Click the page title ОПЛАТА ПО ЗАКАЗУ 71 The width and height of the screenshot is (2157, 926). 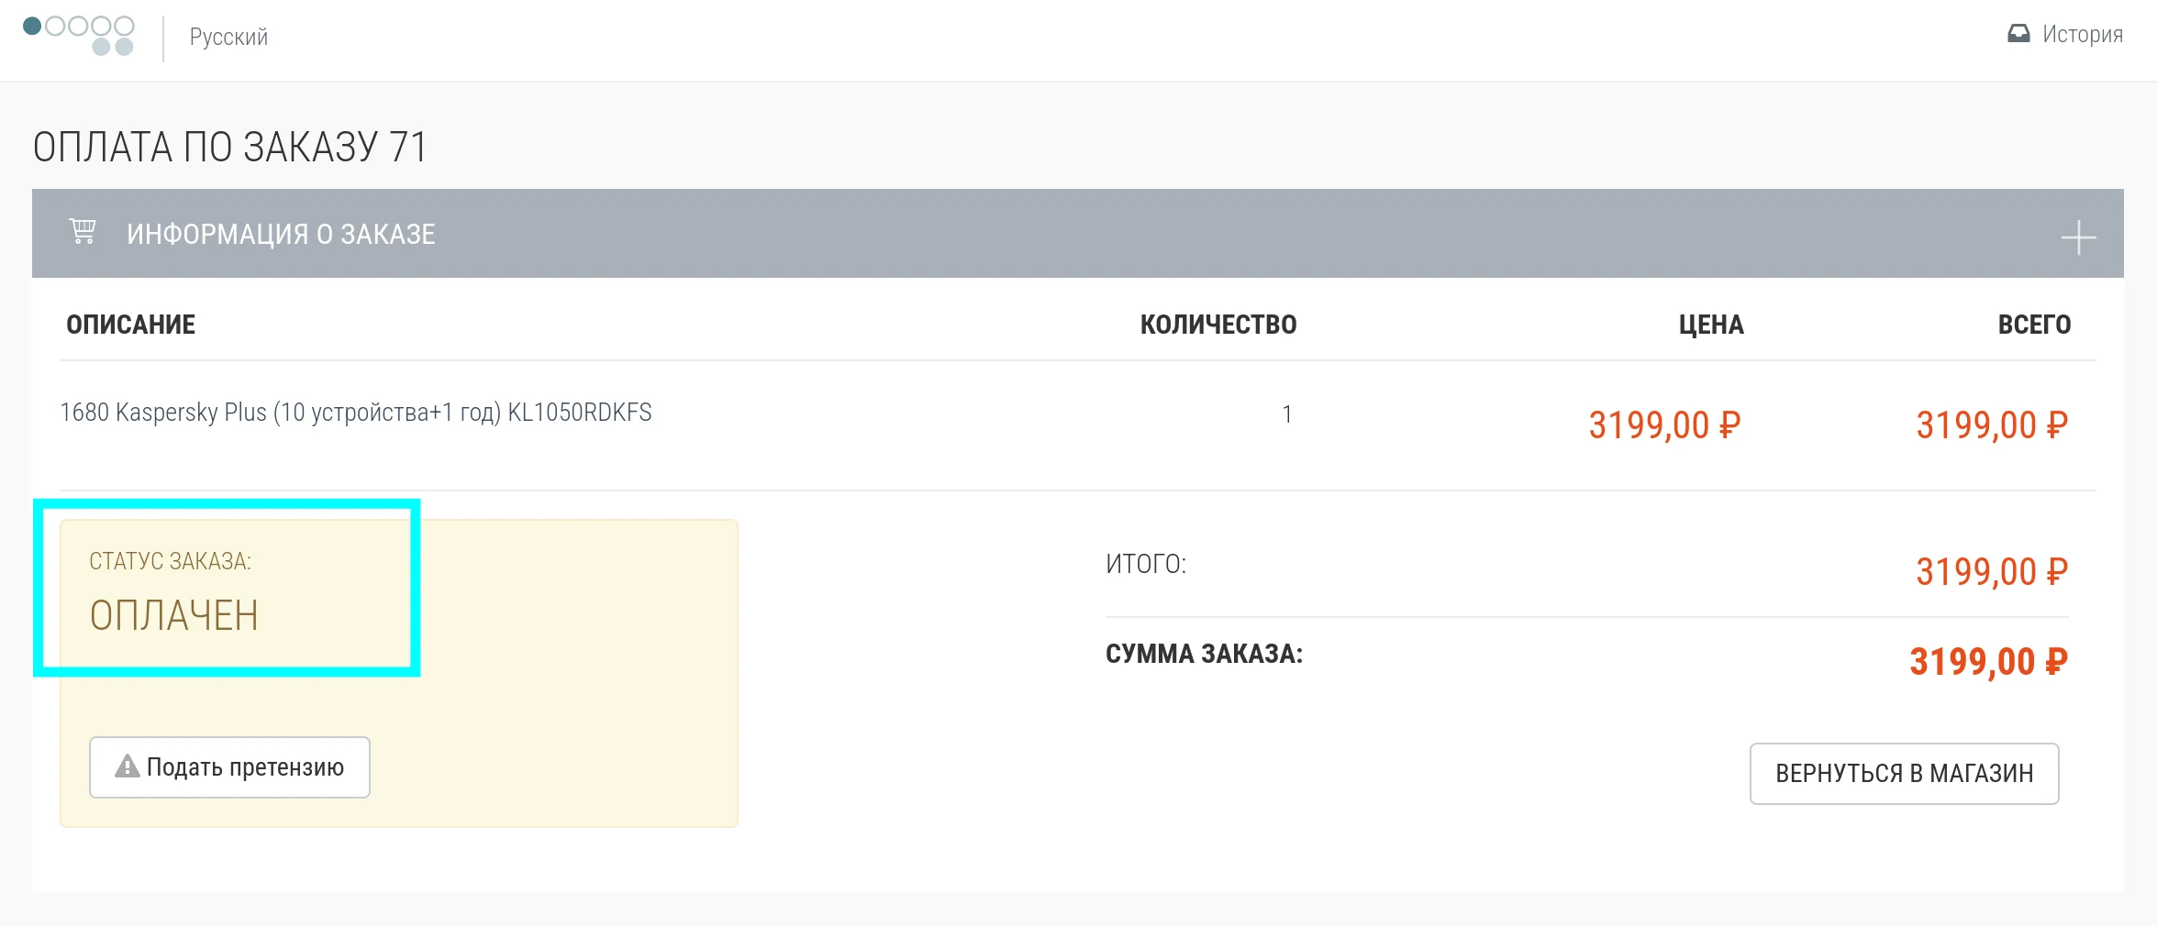click(x=230, y=147)
